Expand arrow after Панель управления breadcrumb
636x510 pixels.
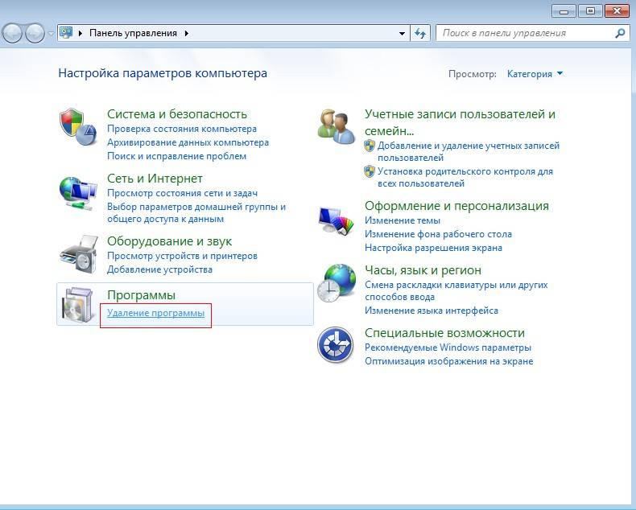pyautogui.click(x=186, y=33)
